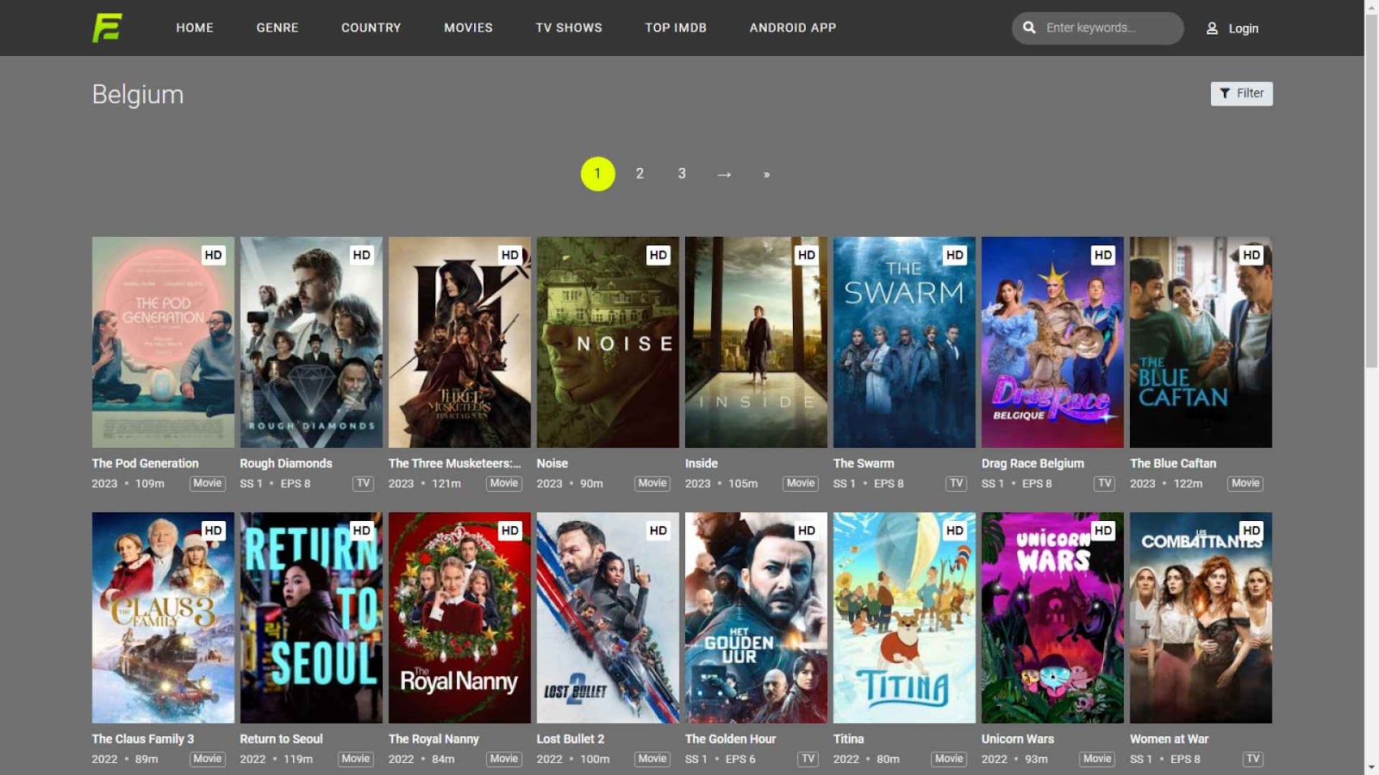
Task: Go to the TV Shows section
Action: tap(569, 28)
